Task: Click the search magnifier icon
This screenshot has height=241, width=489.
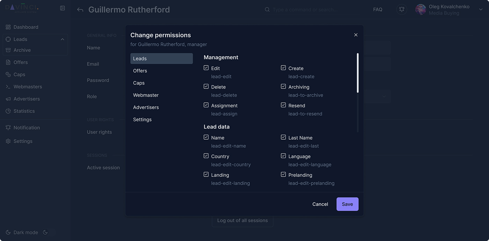Action: click(267, 10)
